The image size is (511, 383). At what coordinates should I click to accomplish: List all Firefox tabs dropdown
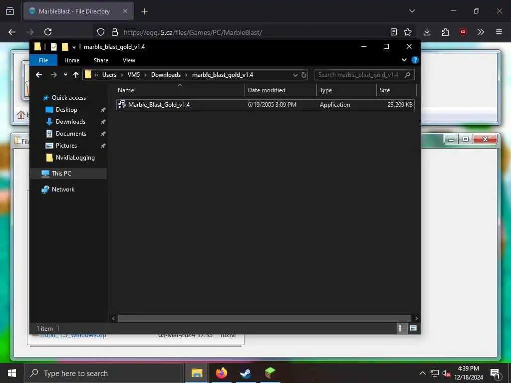[x=412, y=11]
